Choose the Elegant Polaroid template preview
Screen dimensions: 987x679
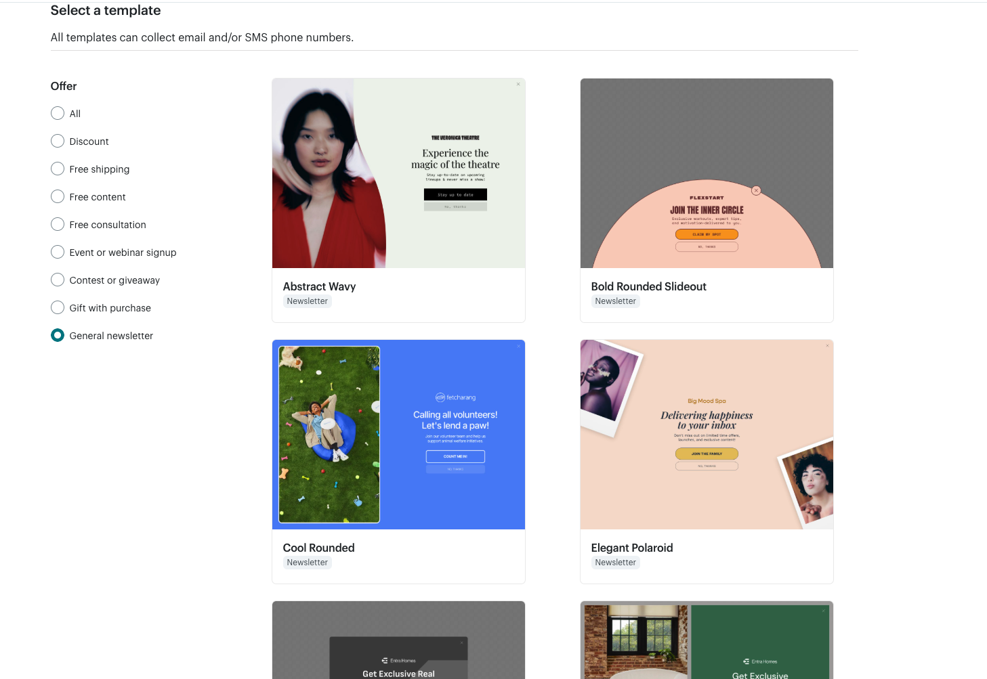[707, 435]
